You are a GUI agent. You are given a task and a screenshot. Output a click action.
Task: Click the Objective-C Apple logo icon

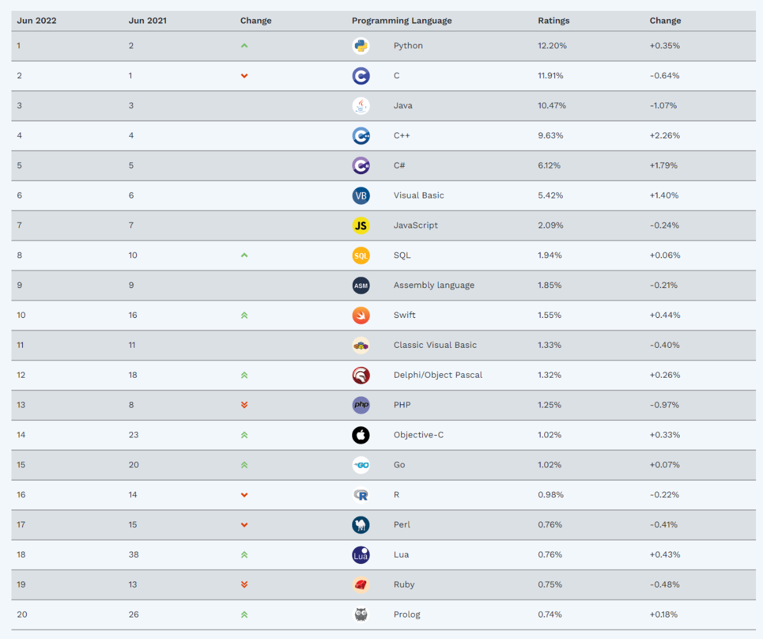[x=361, y=435]
